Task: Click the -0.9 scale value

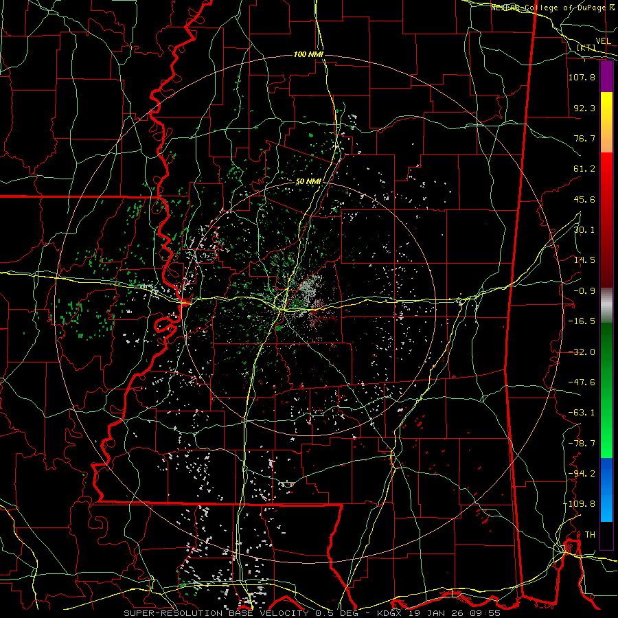Action: [x=584, y=291]
